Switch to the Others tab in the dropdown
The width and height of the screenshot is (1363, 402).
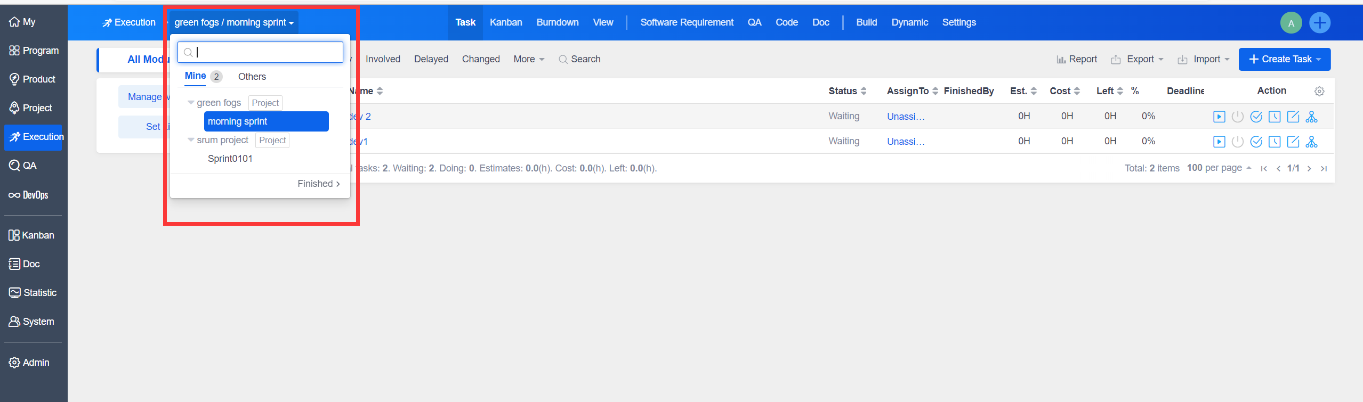coord(252,77)
